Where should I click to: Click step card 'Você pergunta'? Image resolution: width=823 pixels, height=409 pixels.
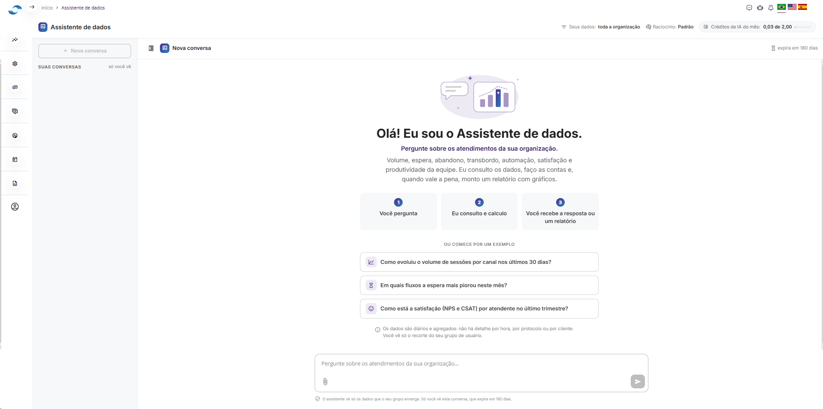[398, 211]
